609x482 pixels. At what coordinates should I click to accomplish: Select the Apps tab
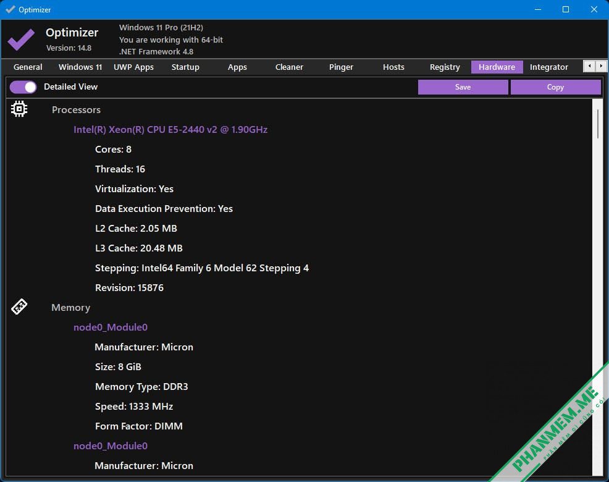(x=237, y=67)
